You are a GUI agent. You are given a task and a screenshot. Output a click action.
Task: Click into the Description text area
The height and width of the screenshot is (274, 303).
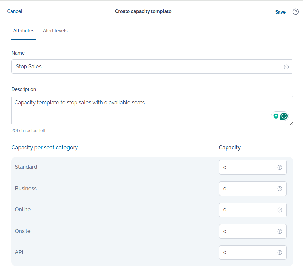152,111
